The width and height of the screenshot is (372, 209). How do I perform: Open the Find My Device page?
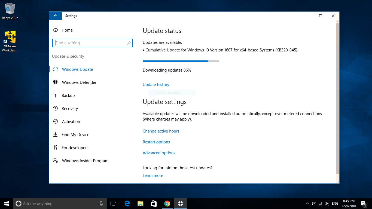[x=75, y=134]
